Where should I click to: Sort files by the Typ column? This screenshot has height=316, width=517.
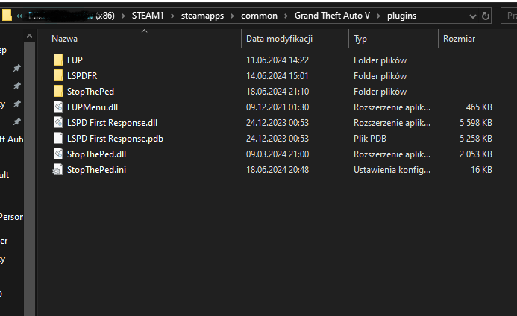[x=360, y=38]
